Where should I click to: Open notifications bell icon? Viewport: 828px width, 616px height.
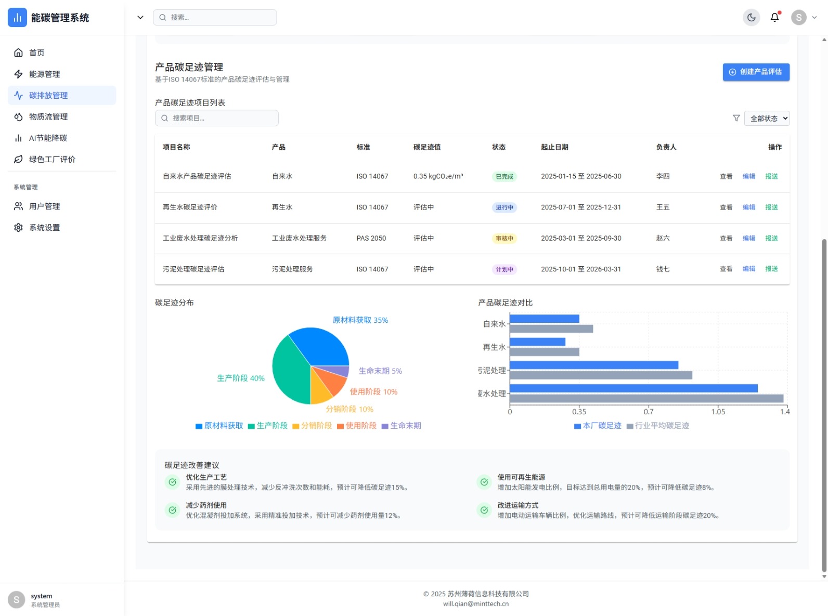coord(774,18)
